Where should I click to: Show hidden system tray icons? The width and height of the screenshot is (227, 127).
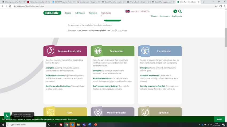tap(200, 125)
